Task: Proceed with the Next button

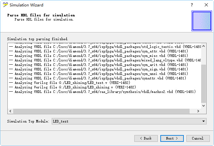Action: coord(172,138)
